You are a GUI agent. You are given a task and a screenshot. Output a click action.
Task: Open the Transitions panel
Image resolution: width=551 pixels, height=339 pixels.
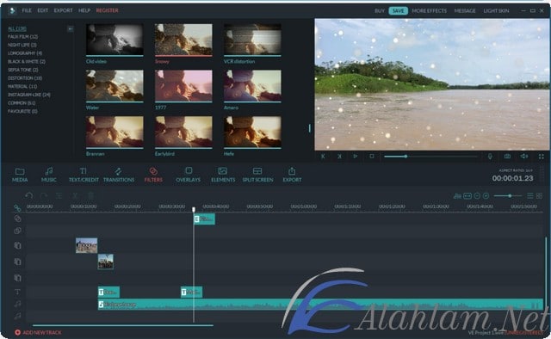click(119, 175)
